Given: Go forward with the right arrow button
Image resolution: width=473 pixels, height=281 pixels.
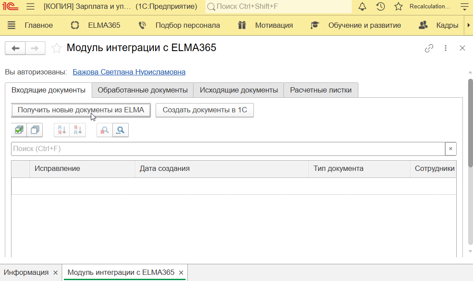Looking at the screenshot, I should tap(35, 48).
